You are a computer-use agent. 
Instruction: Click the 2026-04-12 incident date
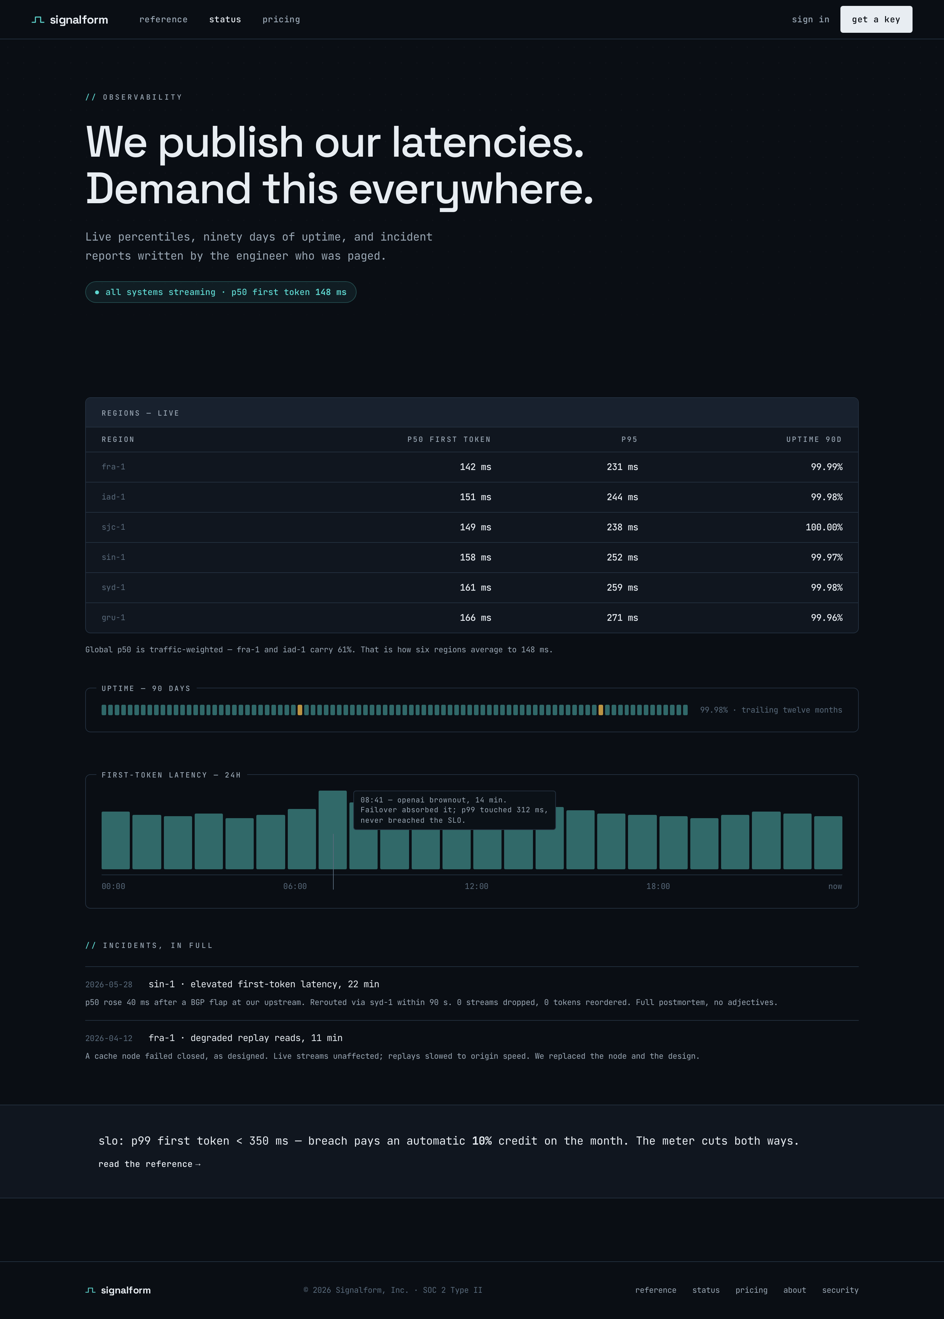109,1039
